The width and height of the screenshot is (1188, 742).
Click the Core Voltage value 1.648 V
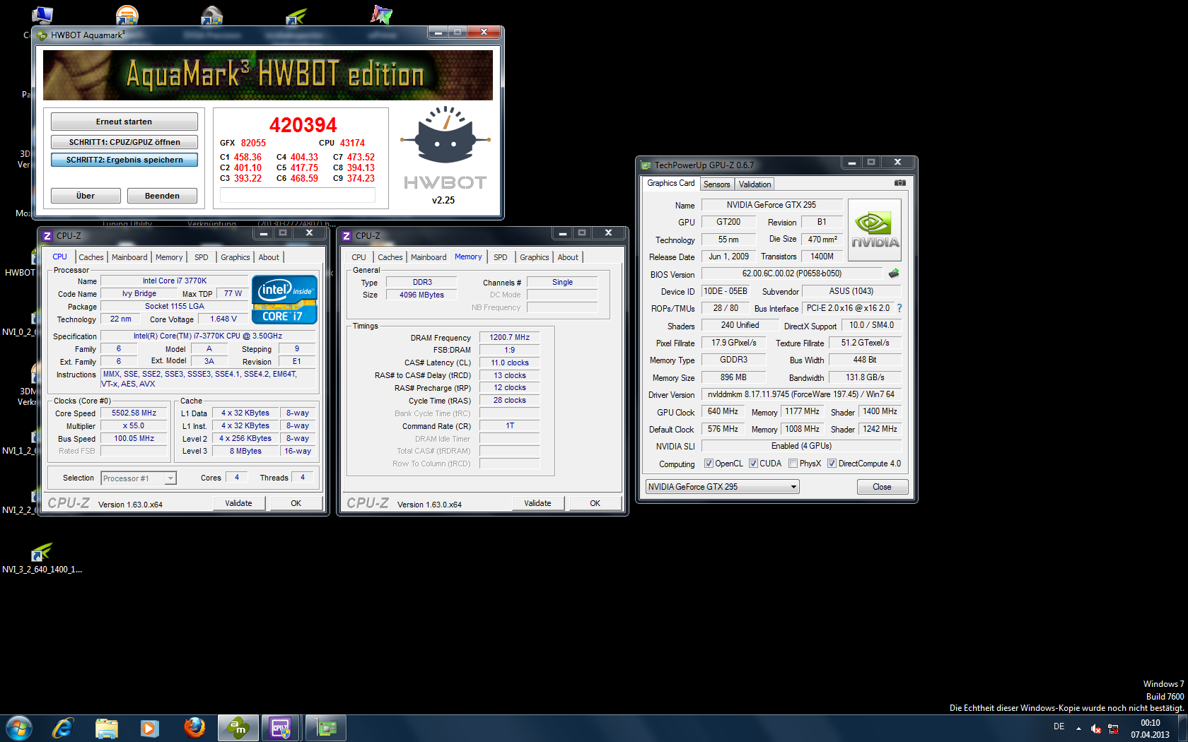(223, 319)
